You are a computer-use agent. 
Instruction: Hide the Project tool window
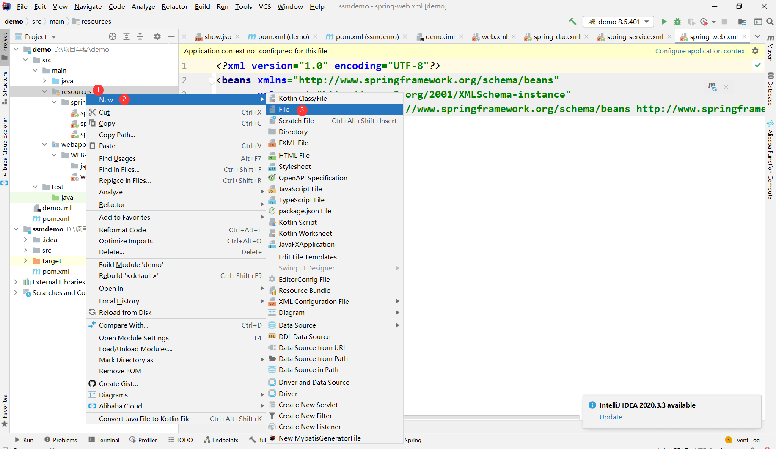point(171,36)
